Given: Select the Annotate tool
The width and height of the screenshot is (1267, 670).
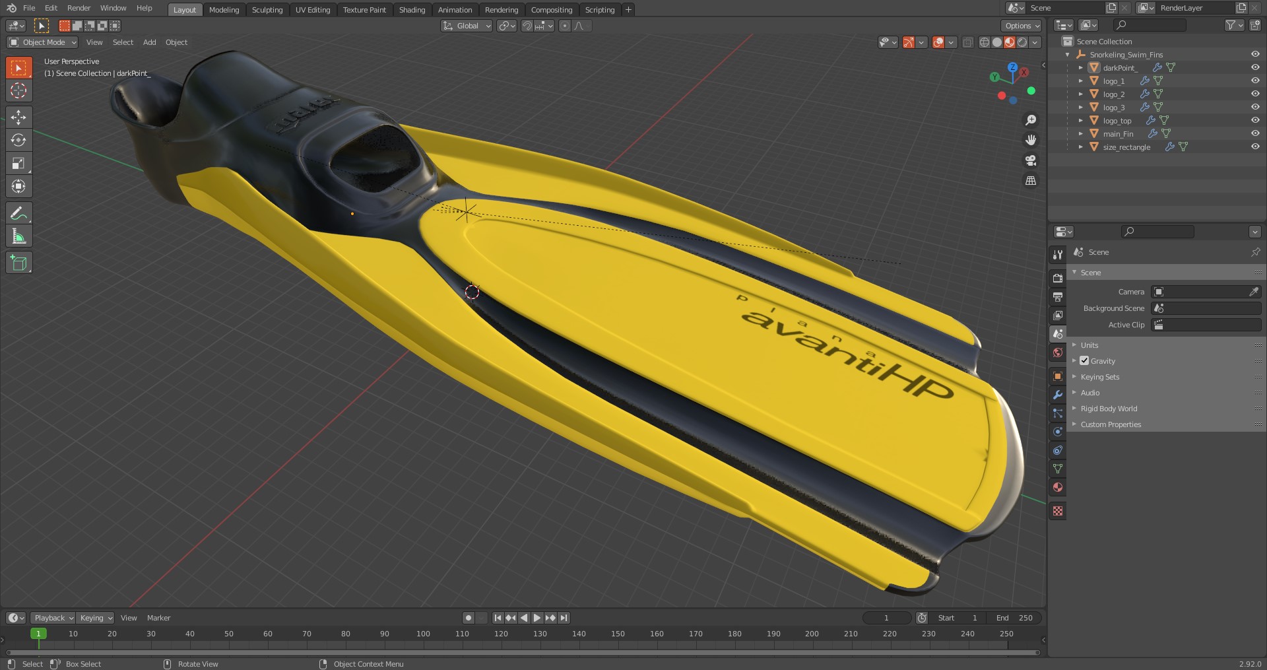Looking at the screenshot, I should tap(18, 213).
